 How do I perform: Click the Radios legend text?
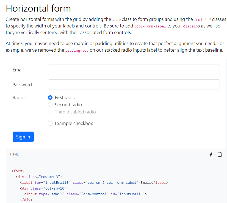tap(20, 98)
